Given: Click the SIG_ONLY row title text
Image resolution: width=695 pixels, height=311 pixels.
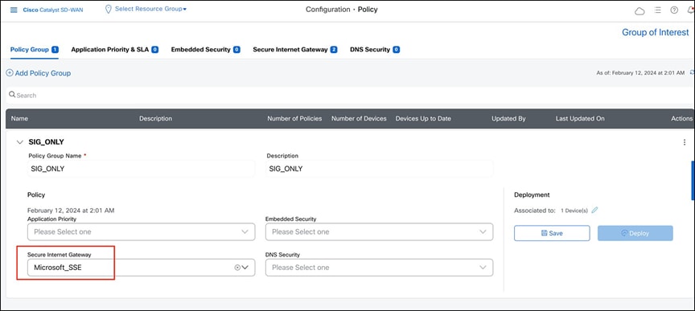Looking at the screenshot, I should coord(46,142).
